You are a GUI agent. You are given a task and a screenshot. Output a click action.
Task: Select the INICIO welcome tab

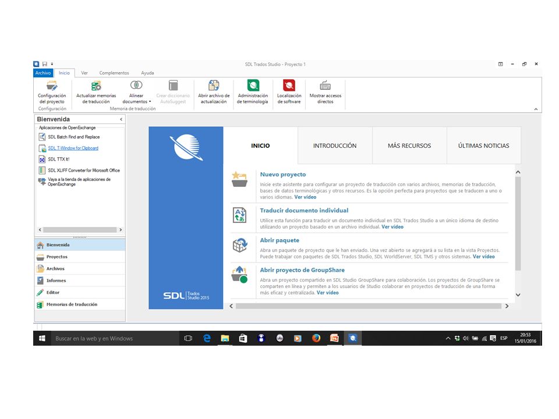(260, 145)
